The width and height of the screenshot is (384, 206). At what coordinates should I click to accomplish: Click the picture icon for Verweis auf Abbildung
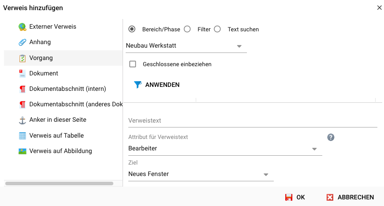22,151
